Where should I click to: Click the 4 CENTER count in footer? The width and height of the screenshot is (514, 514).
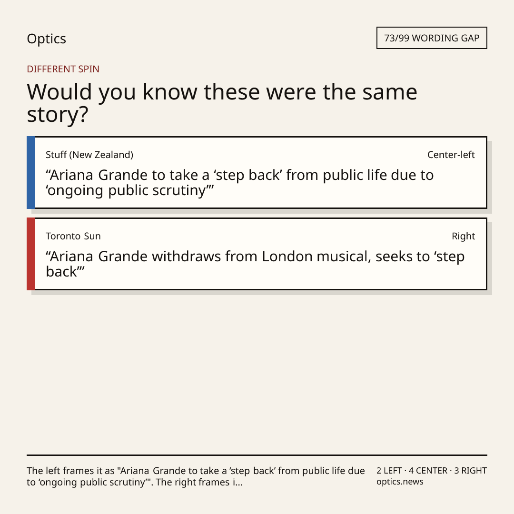point(428,471)
